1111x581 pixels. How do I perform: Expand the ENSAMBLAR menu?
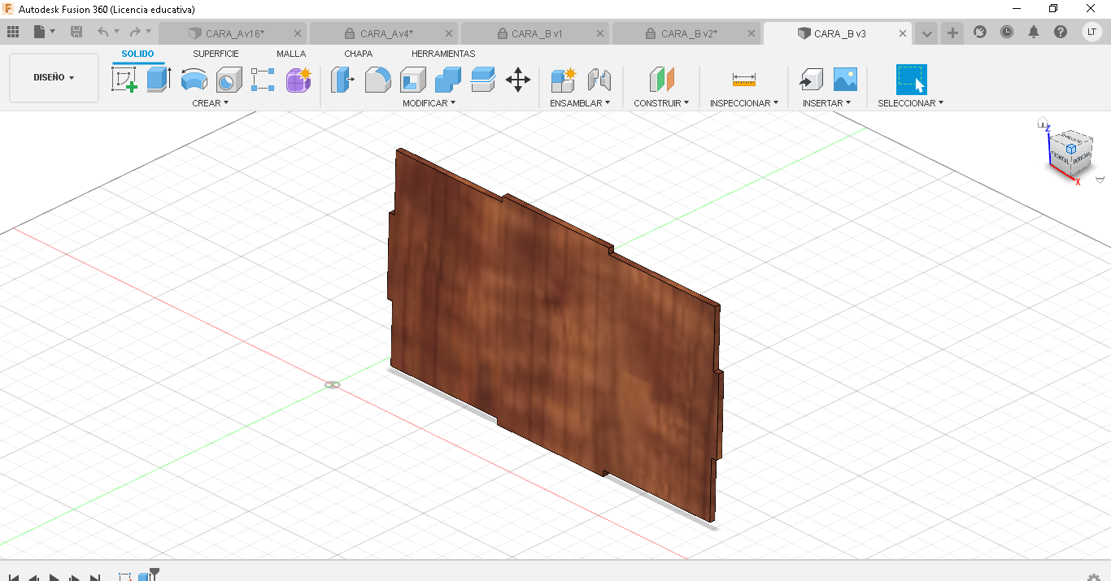point(580,103)
